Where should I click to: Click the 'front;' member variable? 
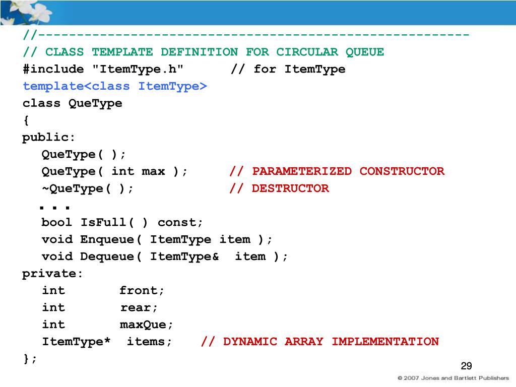coord(142,291)
